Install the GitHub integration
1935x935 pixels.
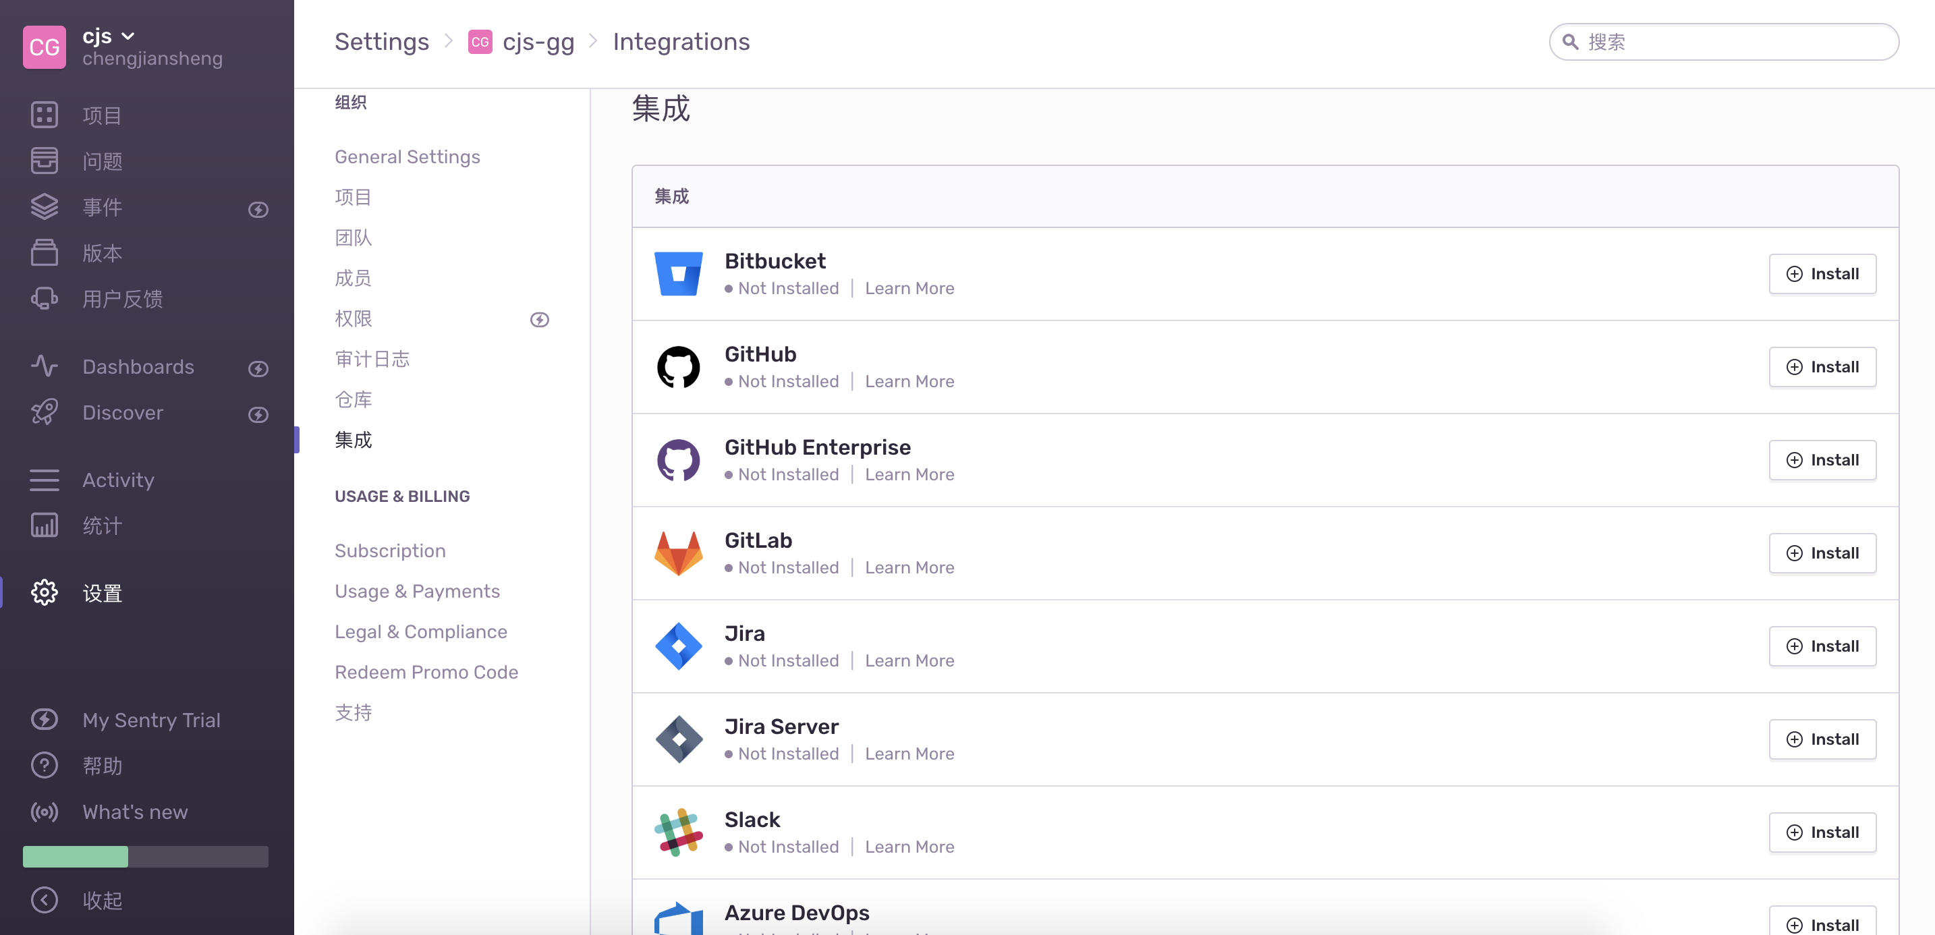[1822, 366]
